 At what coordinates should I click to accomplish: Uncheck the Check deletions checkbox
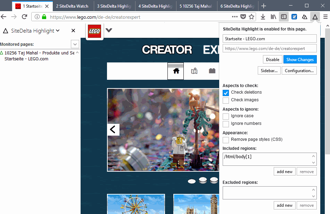[226, 93]
